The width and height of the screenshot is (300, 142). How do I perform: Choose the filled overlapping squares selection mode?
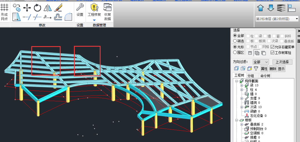point(257,53)
